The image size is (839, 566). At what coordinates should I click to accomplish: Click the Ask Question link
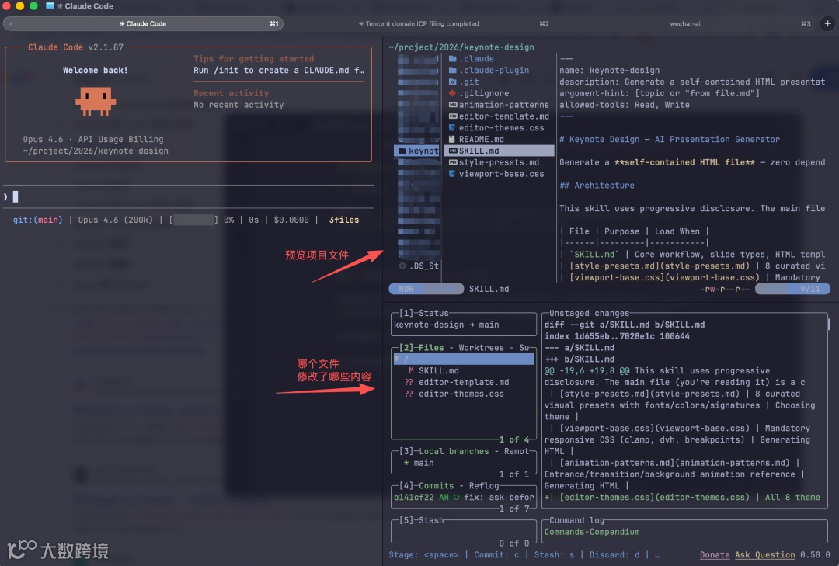point(764,555)
